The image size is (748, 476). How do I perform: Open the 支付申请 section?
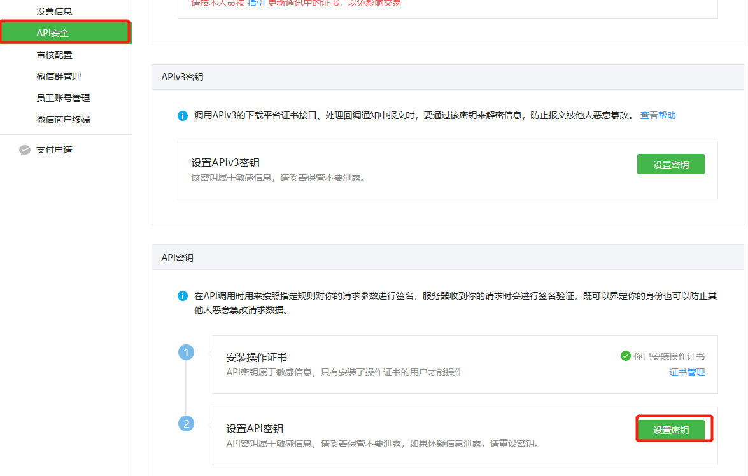point(54,150)
